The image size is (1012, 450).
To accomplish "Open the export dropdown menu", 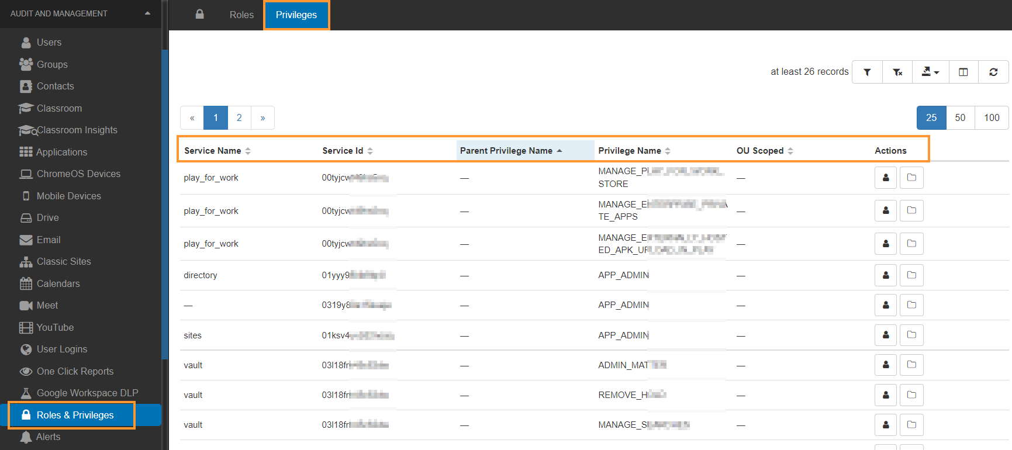I will pyautogui.click(x=930, y=72).
